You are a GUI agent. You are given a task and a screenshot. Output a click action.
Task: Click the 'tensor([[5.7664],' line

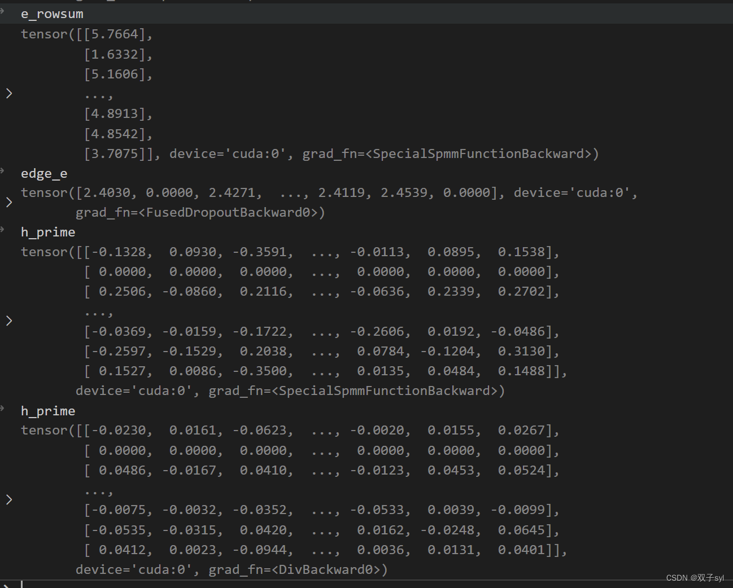[87, 34]
